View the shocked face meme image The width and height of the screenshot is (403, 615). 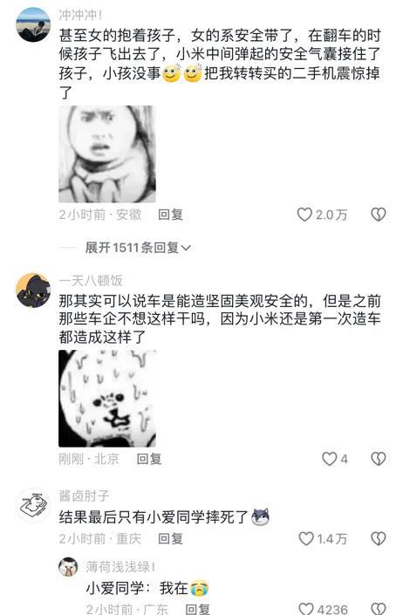(107, 154)
